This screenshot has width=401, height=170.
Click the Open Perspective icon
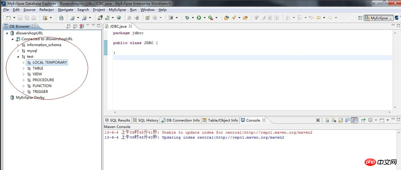point(359,18)
